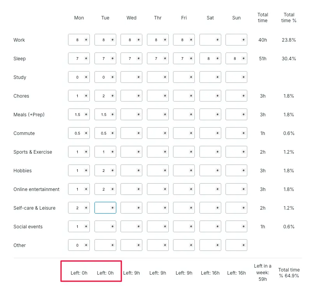Click stepper arrows in Other Saturday field

[217, 245]
